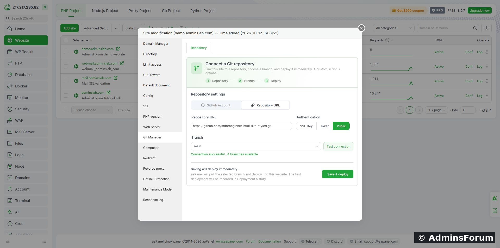Open the Databases sidebar item
The height and width of the screenshot is (248, 500).
[26, 75]
